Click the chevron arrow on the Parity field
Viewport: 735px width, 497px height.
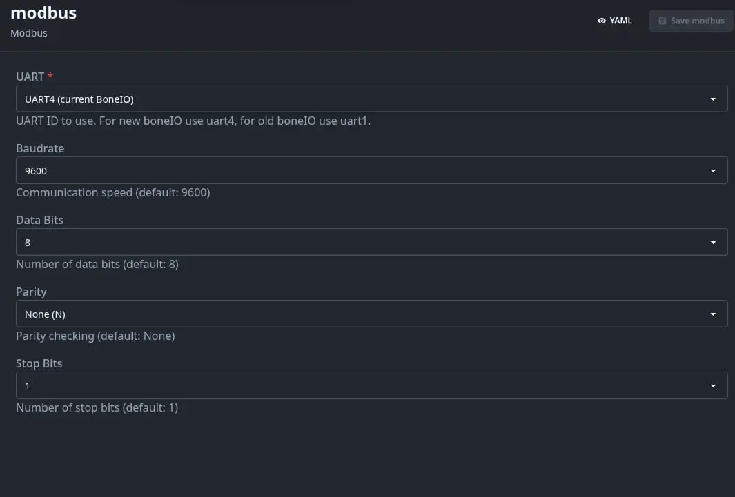(714, 314)
